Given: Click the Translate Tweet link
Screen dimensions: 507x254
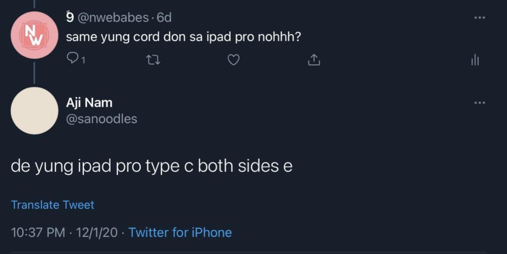Looking at the screenshot, I should point(53,205).
